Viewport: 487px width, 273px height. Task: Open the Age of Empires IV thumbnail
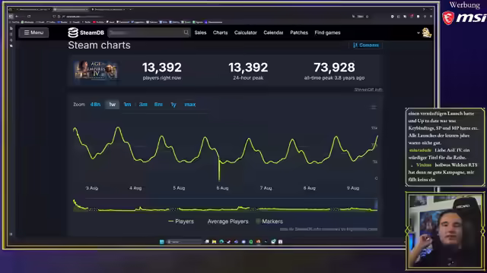(96, 70)
